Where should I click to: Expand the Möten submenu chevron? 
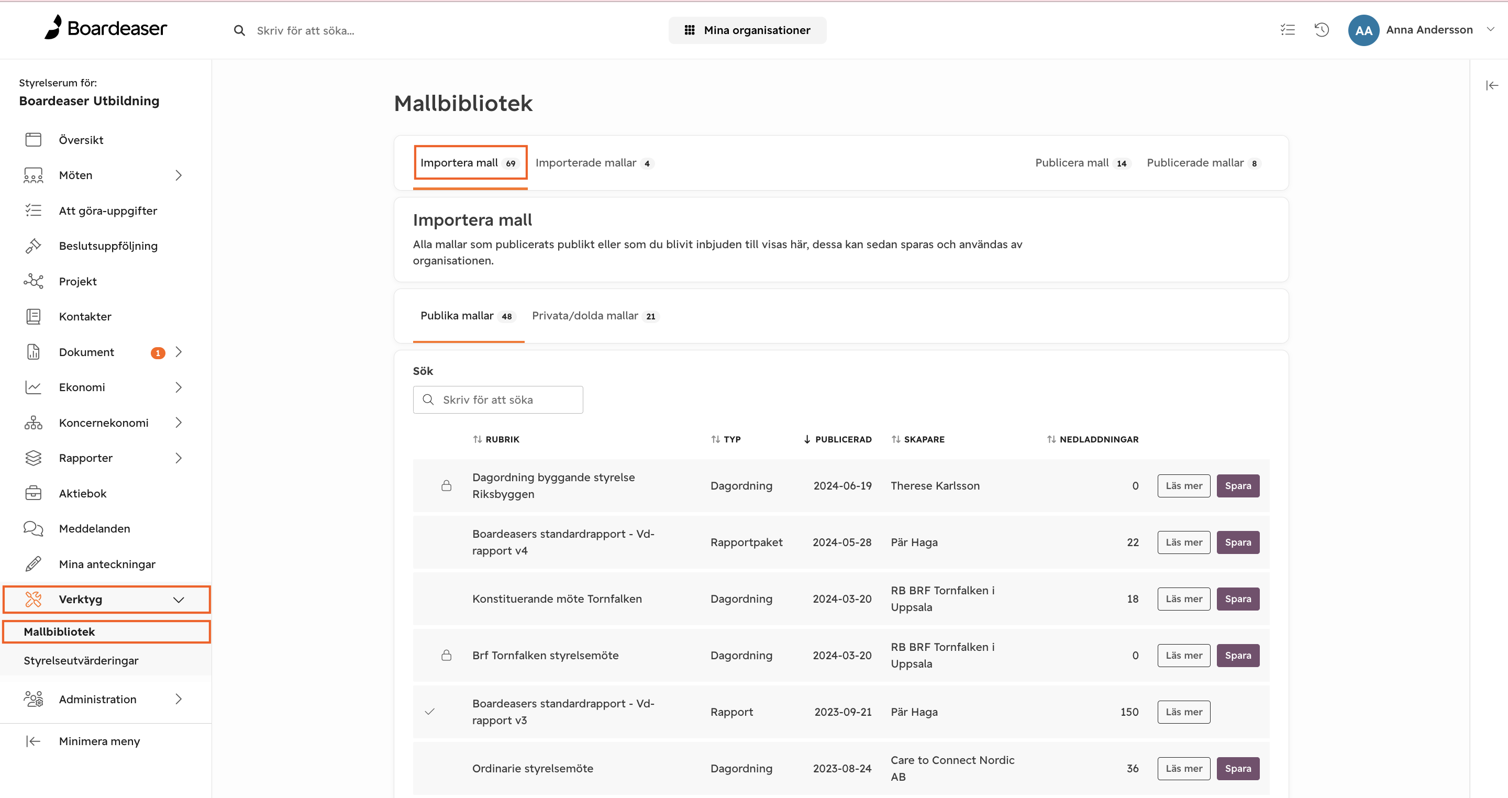point(179,175)
